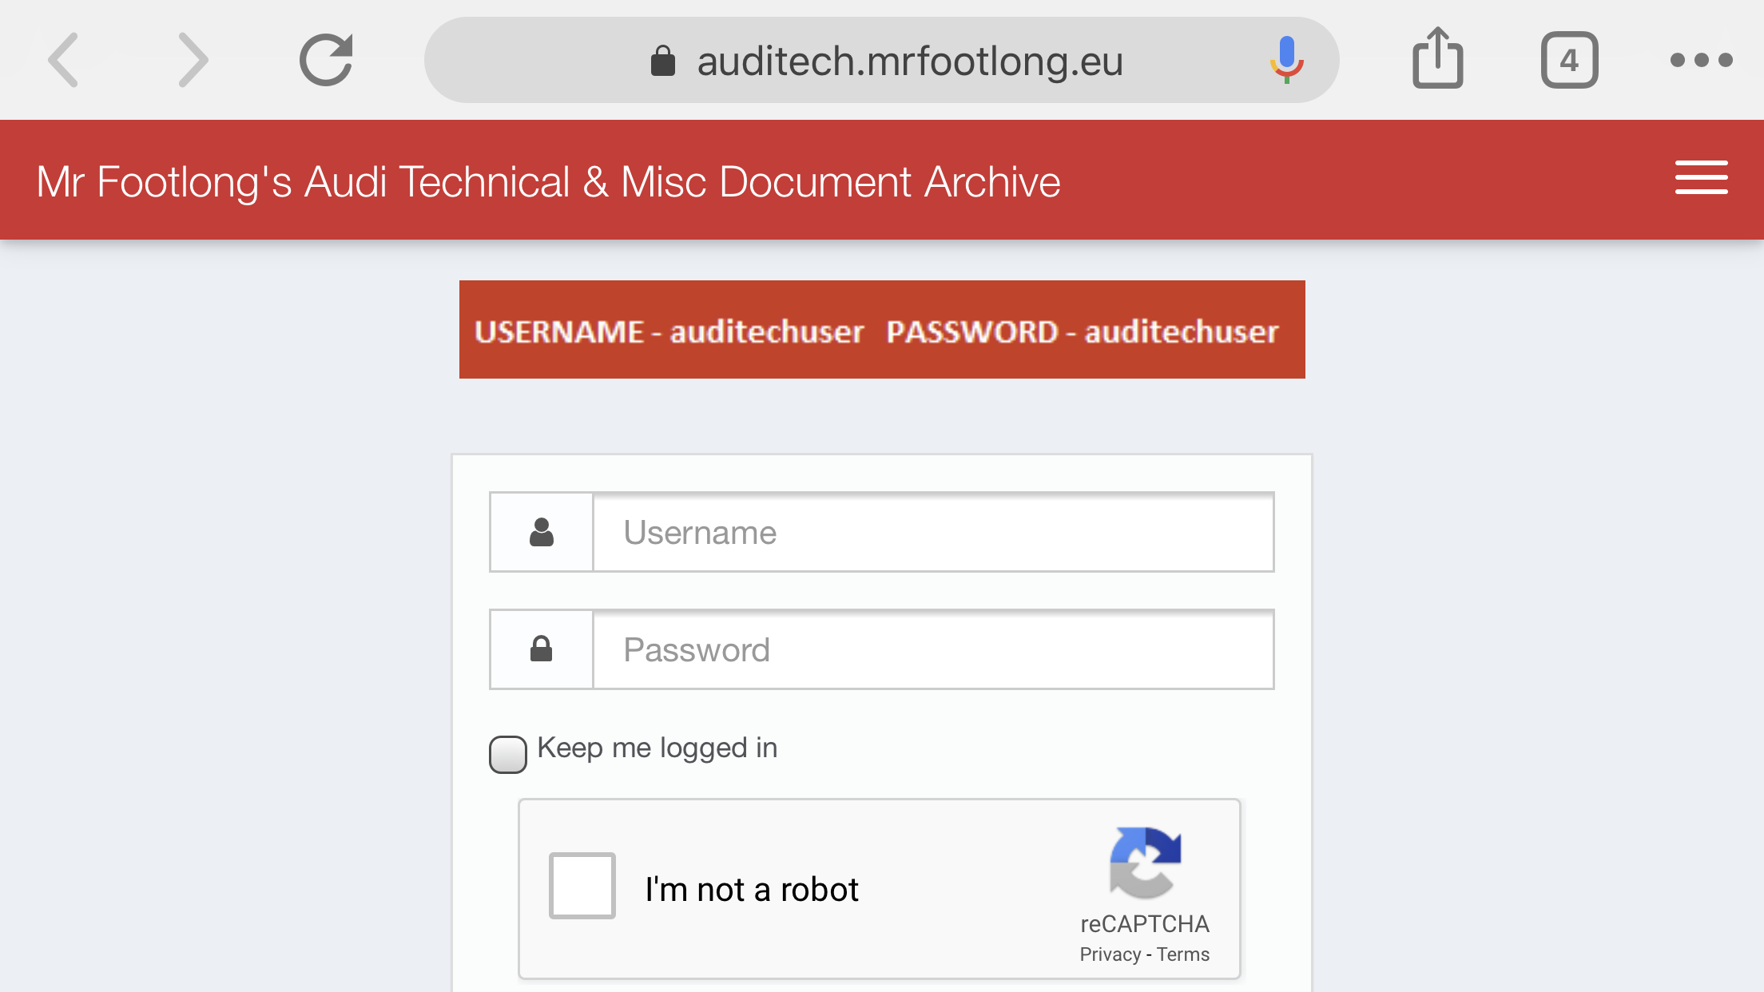Click the auditech.mrfootlong.eu address bar

point(881,60)
